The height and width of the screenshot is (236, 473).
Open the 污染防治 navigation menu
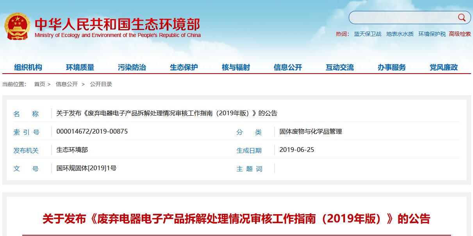(x=132, y=67)
